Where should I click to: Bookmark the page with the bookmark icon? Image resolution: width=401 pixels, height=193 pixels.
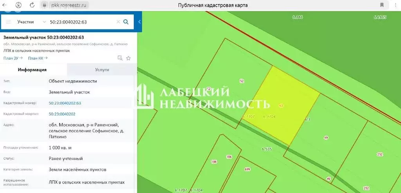(x=382, y=5)
